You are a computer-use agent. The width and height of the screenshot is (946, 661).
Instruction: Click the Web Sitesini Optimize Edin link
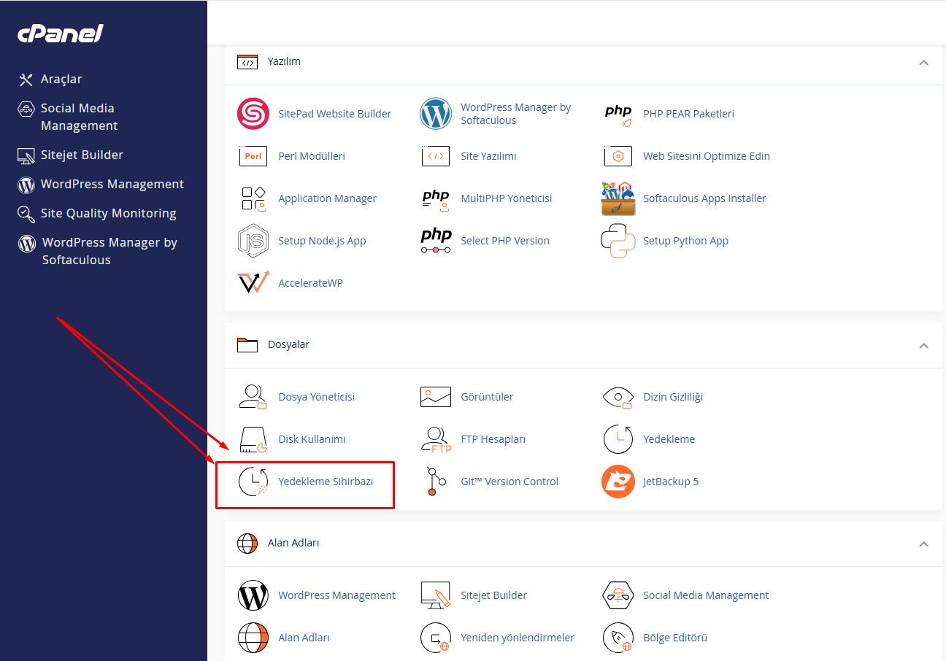[707, 156]
